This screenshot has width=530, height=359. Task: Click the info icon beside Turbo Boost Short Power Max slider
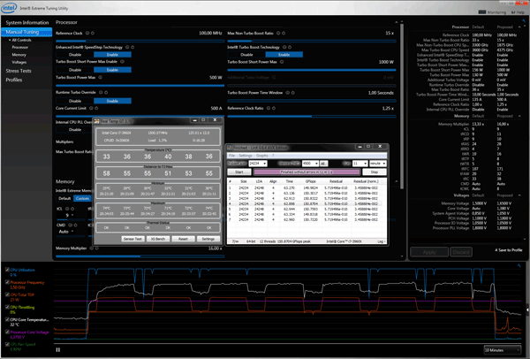pyautogui.click(x=282, y=62)
